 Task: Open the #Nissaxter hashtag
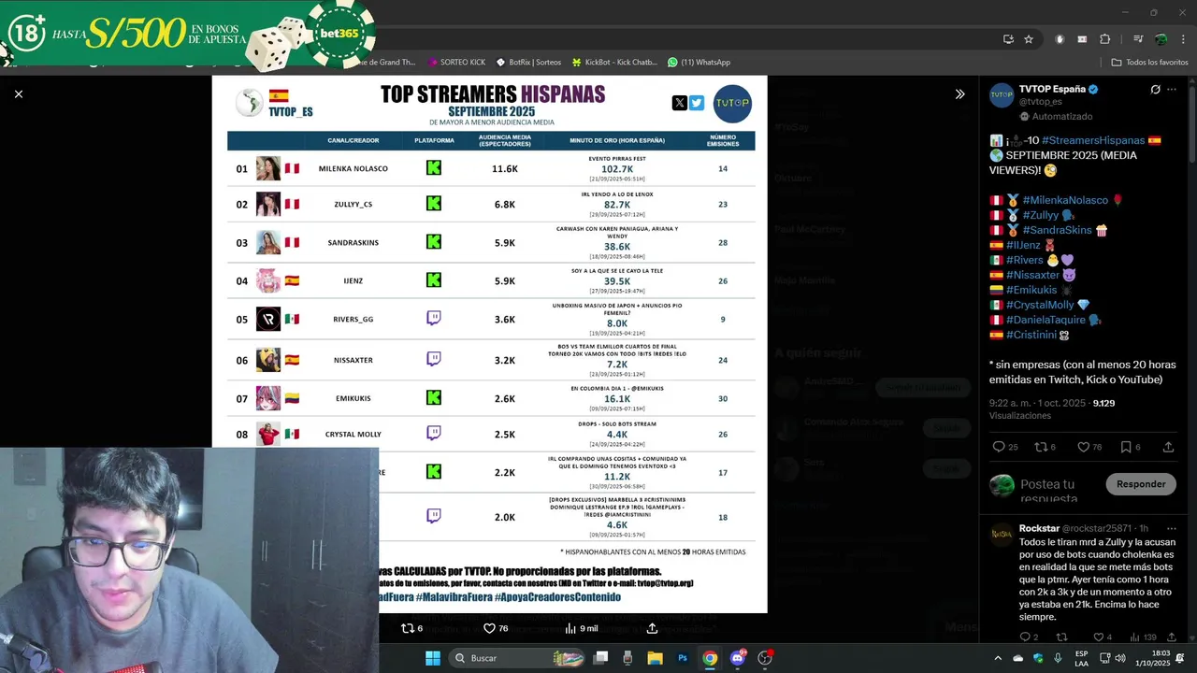pos(1032,275)
